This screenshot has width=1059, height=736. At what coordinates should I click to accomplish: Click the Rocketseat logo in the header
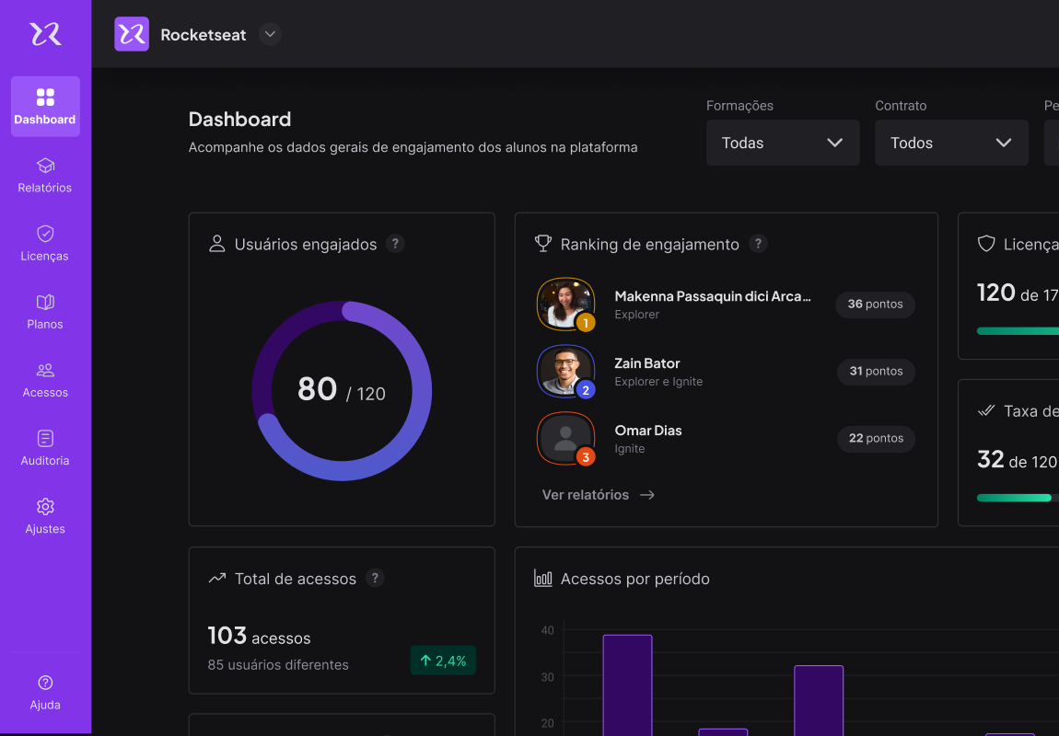point(132,34)
